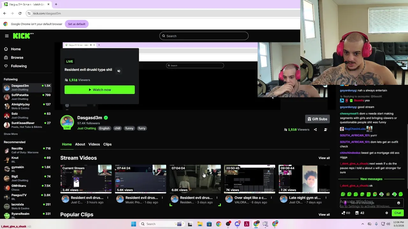The image size is (408, 229).
Task: Open OBS Studio from the taskbar
Action: (x=228, y=224)
